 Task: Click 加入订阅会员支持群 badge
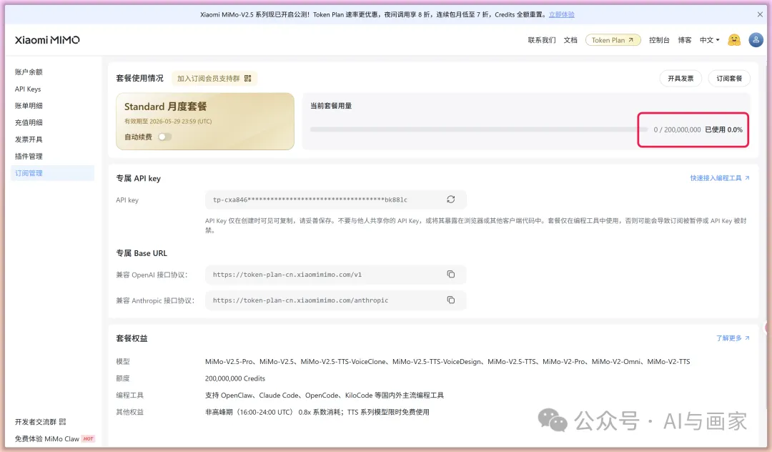pyautogui.click(x=214, y=78)
